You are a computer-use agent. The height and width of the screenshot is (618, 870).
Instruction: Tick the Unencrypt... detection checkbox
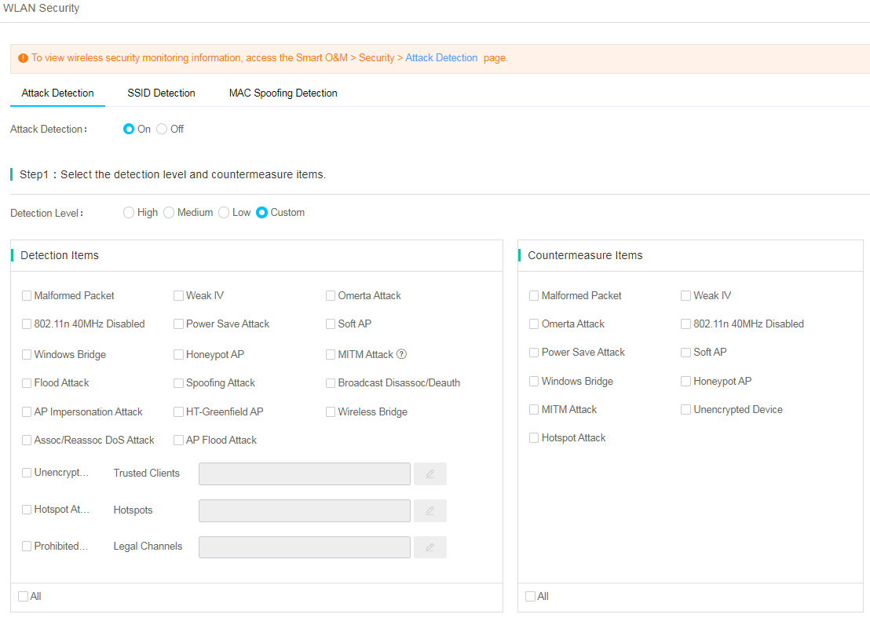coord(27,473)
